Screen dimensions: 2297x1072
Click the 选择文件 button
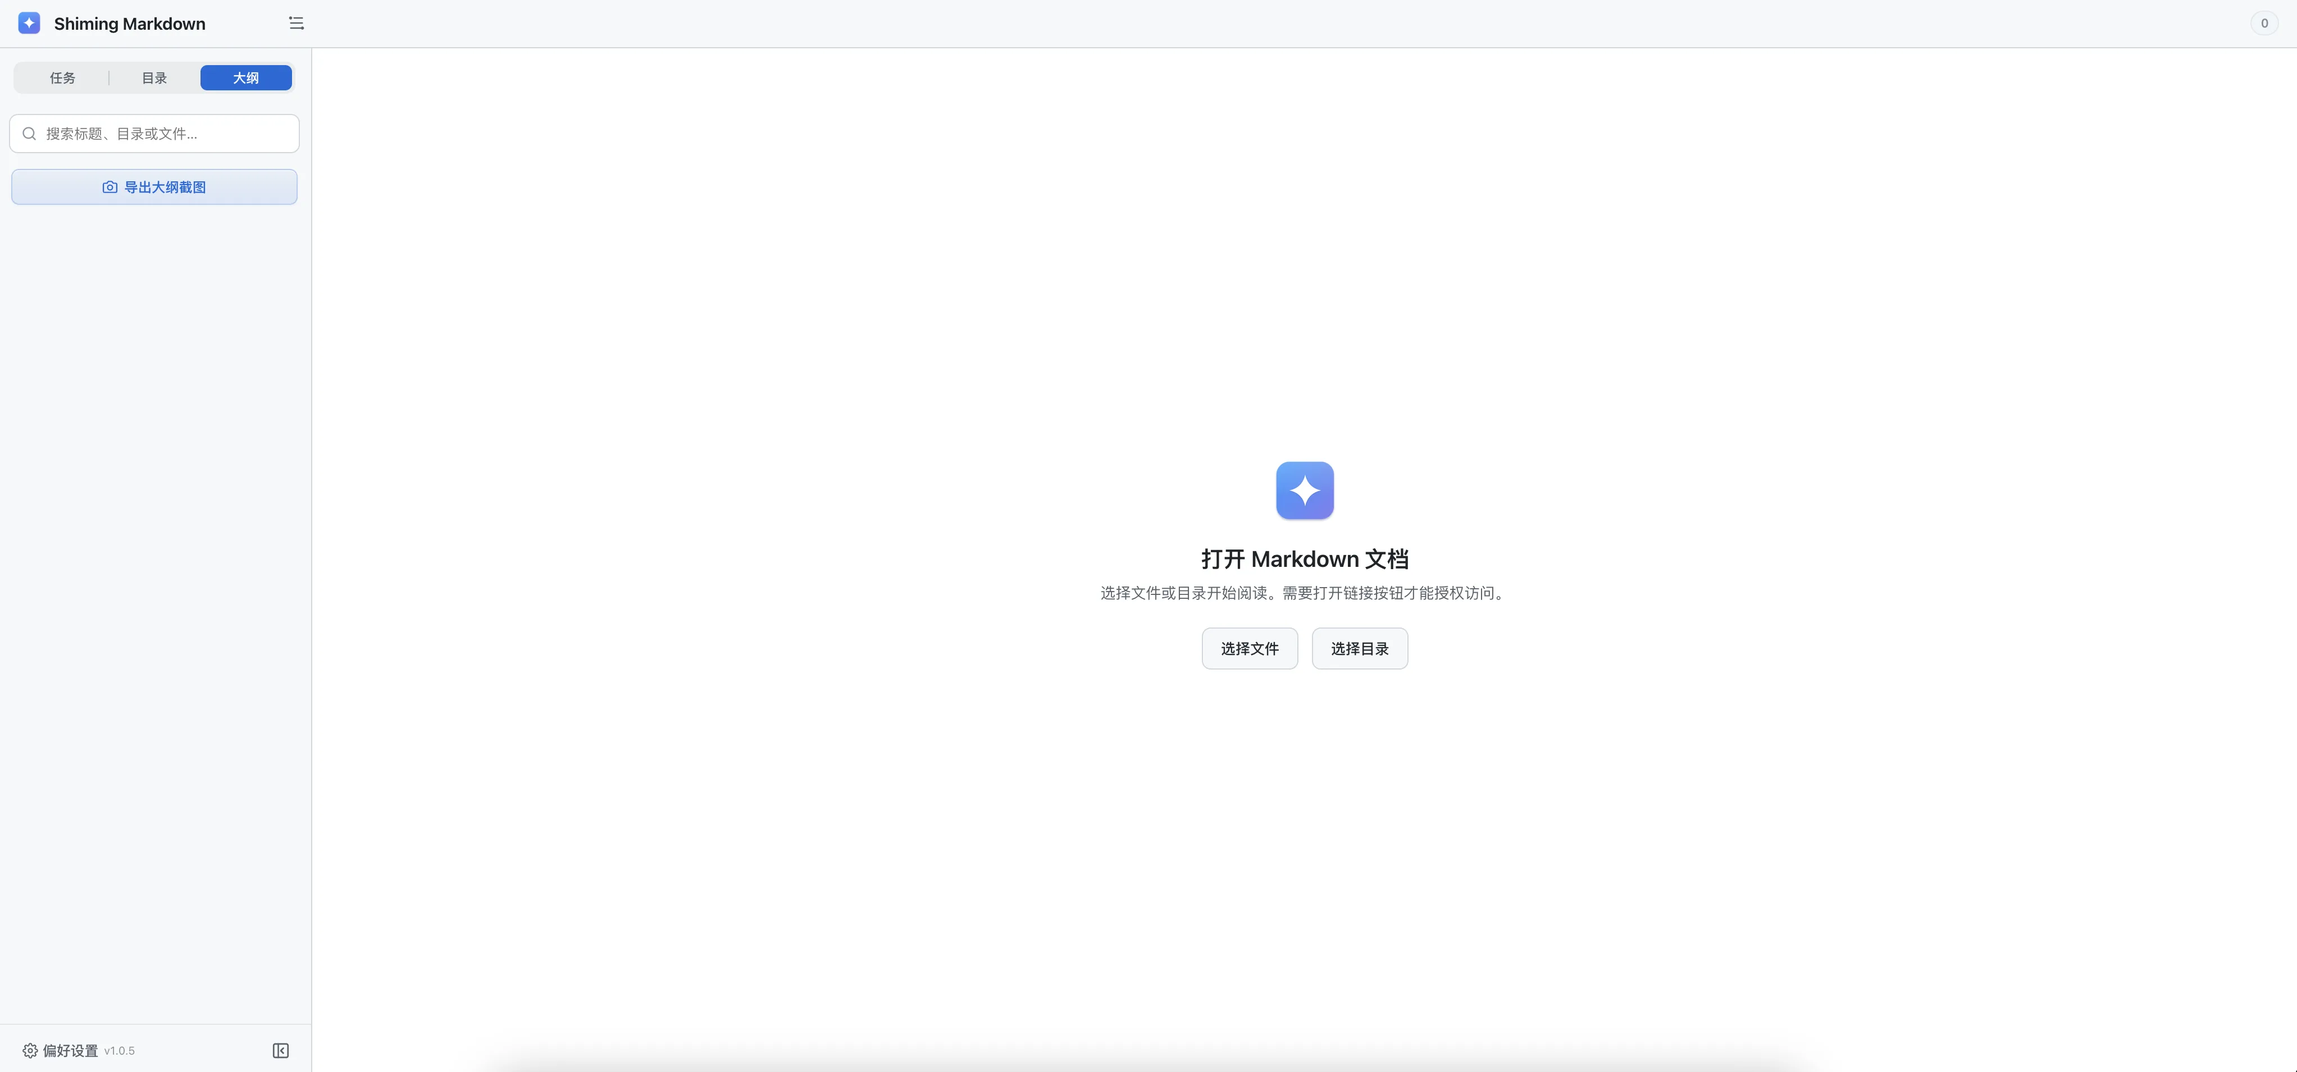1249,649
